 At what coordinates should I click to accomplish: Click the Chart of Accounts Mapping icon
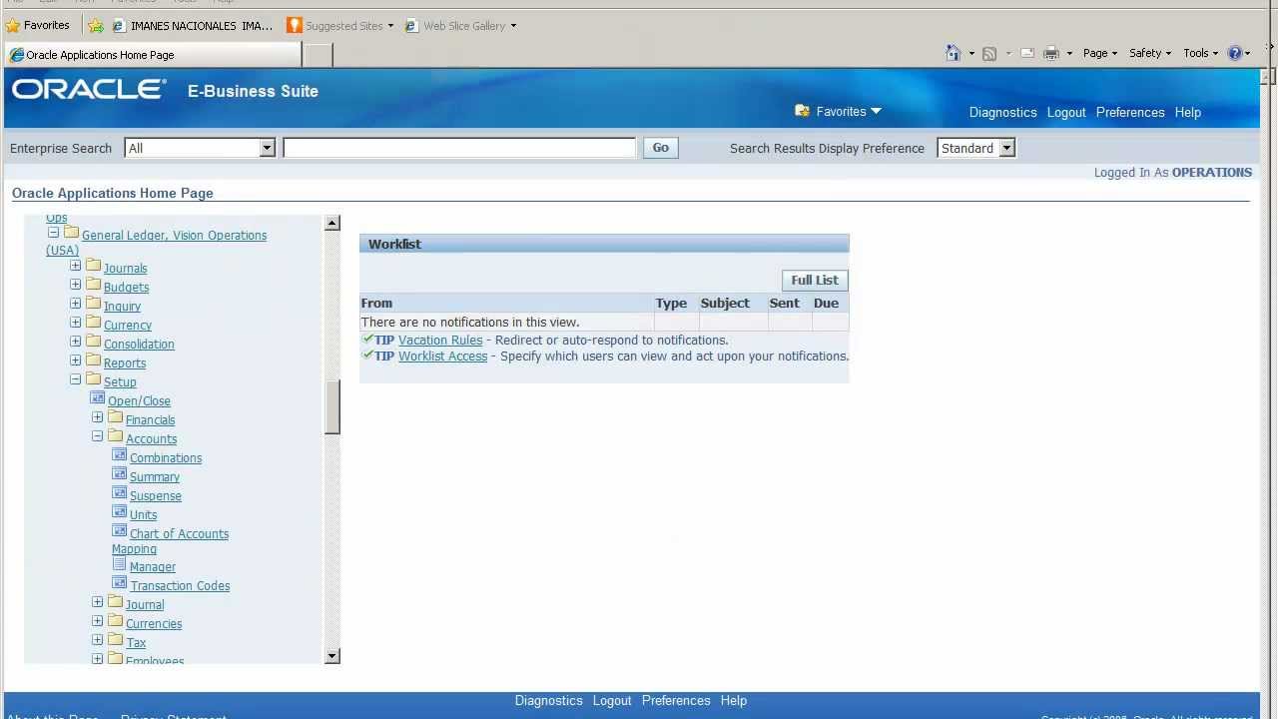point(120,531)
